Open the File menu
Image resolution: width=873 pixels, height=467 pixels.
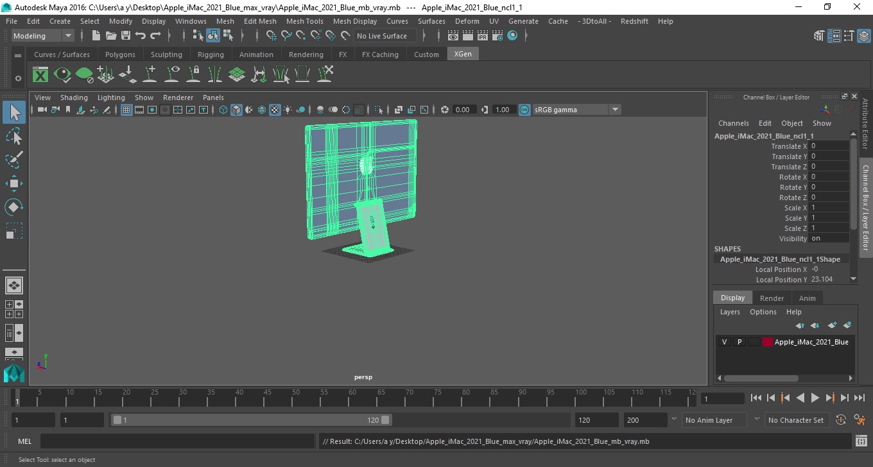(x=12, y=21)
